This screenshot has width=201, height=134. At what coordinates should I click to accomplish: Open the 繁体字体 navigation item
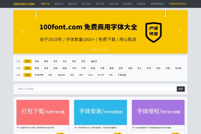point(73,4)
